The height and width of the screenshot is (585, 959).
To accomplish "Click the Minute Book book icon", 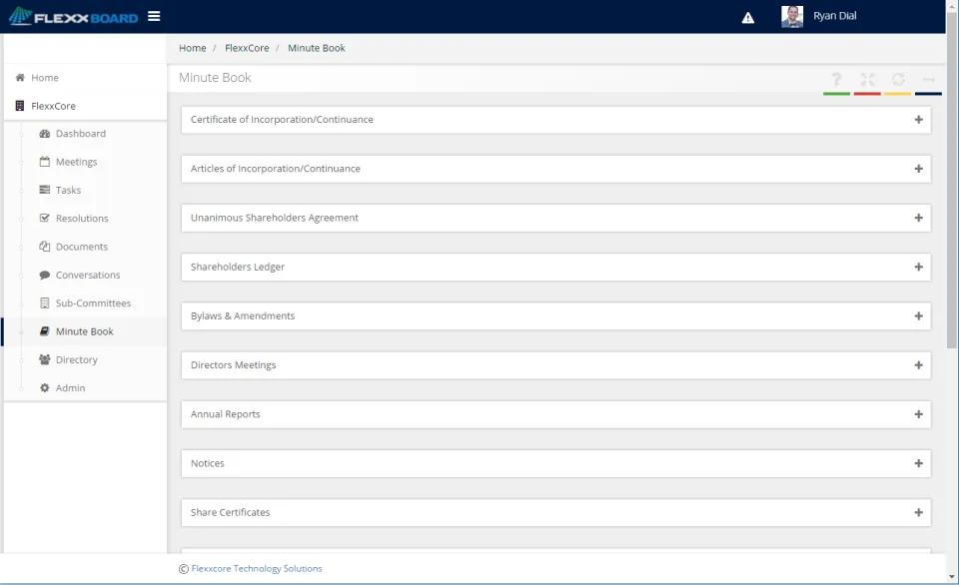I will (x=45, y=331).
